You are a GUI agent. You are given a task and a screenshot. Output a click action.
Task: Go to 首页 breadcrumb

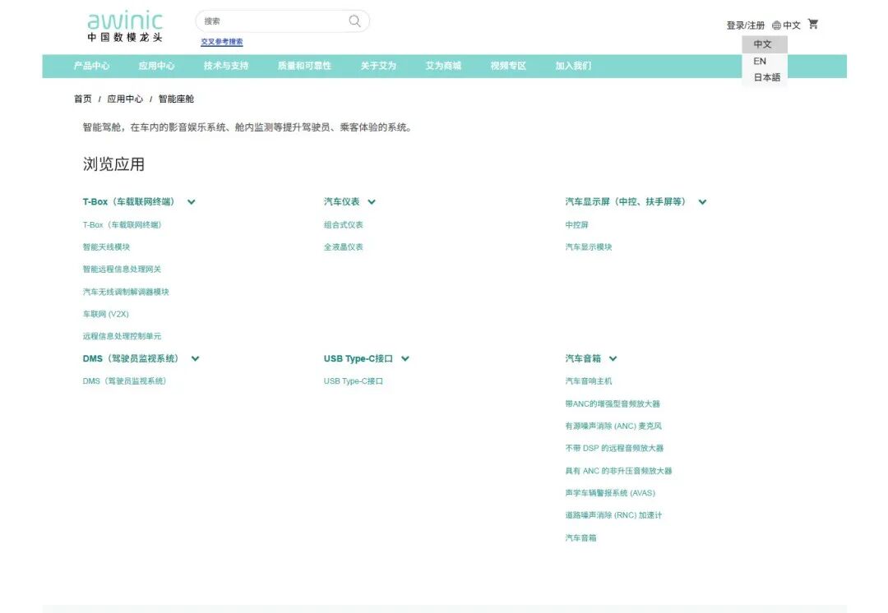[83, 99]
